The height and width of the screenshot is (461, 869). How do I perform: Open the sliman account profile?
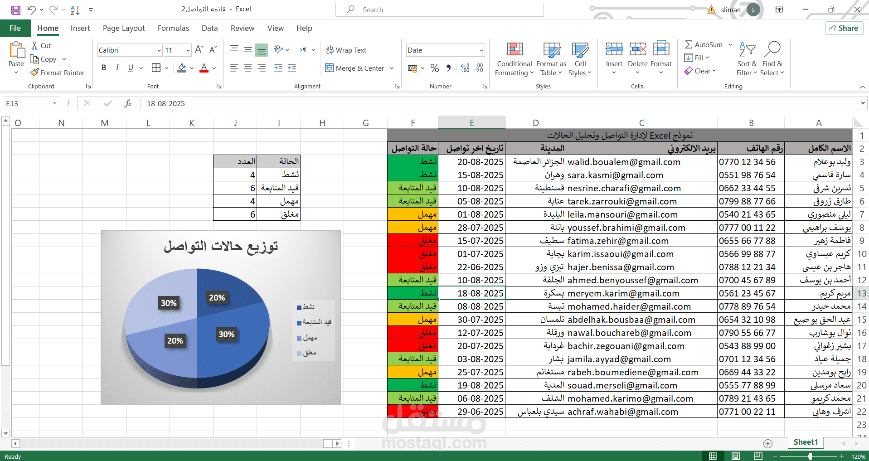coord(740,10)
